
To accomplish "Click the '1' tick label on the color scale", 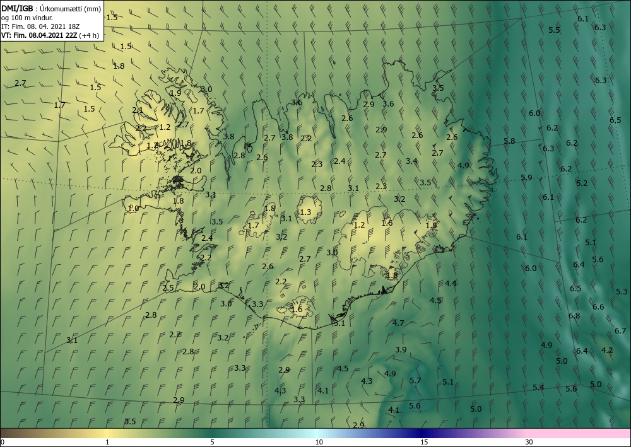I will [x=107, y=442].
